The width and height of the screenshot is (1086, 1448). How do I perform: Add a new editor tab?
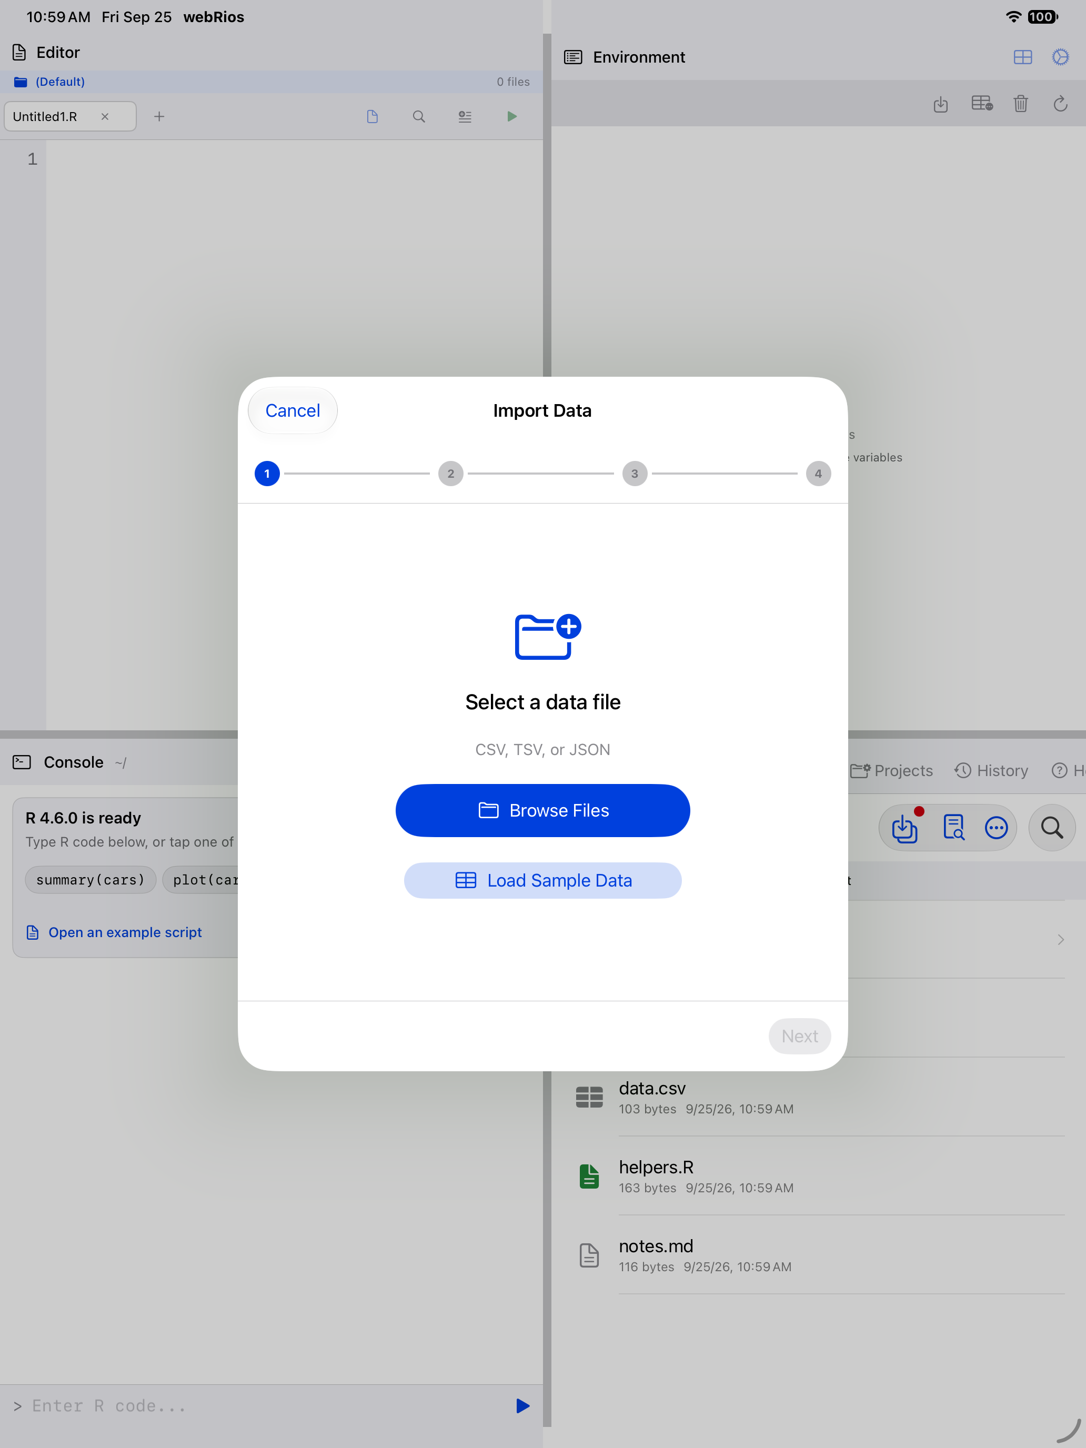pos(159,116)
